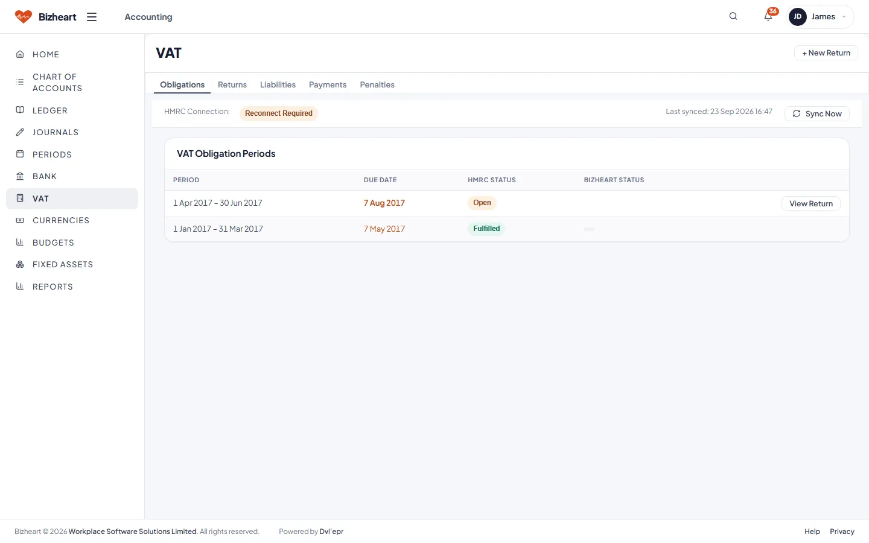Click the 7 Aug 2017 due date

pos(384,203)
